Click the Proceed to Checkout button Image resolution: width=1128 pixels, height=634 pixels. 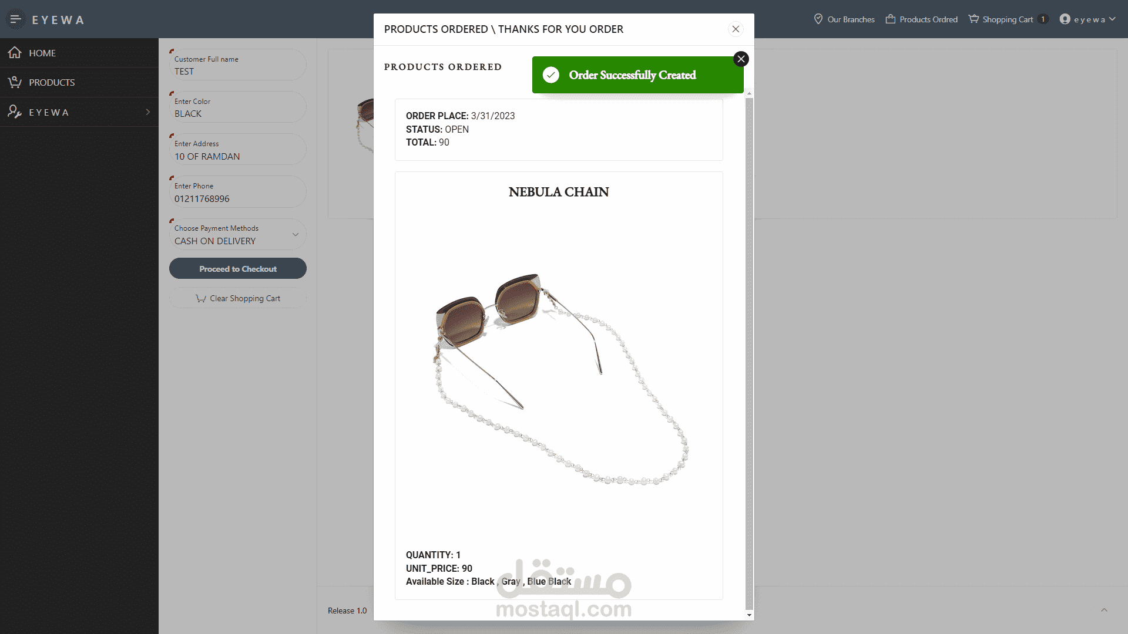pos(238,269)
